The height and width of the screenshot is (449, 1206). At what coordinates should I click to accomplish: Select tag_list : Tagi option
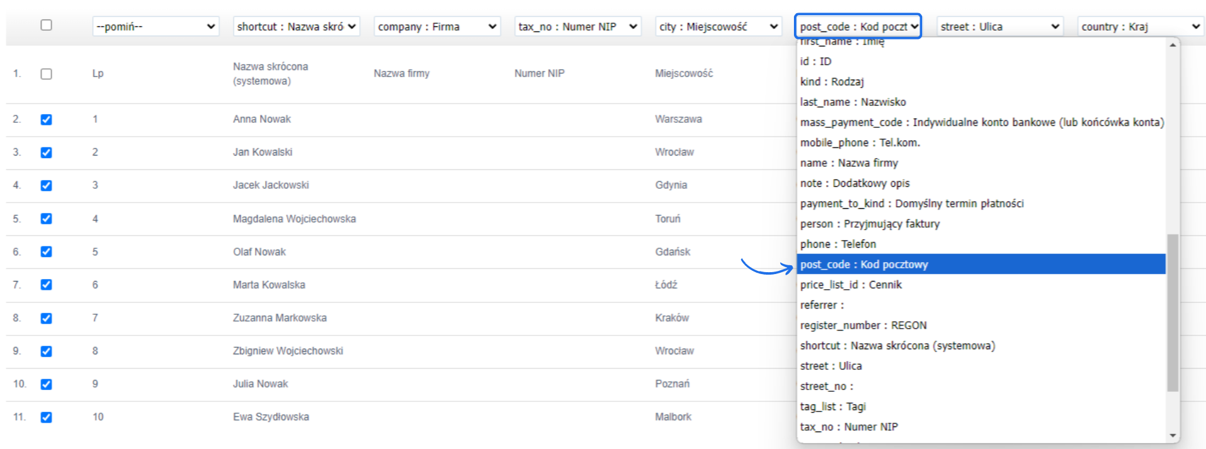(x=981, y=406)
